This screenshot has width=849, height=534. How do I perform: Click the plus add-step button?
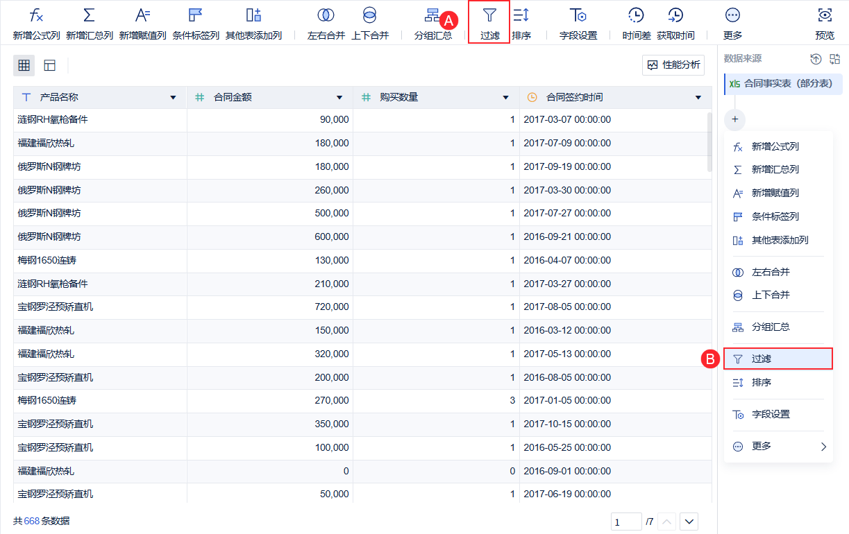734,120
